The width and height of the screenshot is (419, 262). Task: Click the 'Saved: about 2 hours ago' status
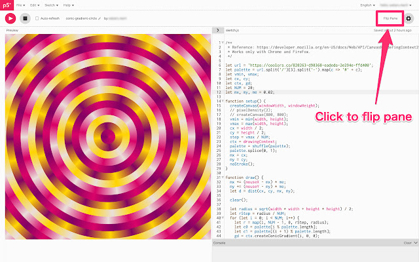coord(392,30)
